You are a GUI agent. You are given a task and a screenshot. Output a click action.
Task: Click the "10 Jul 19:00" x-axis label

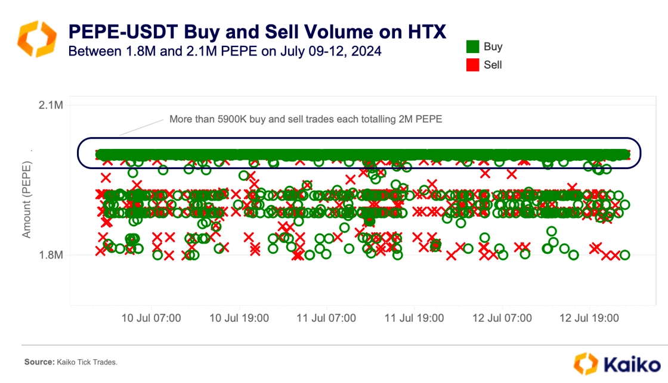(x=239, y=318)
